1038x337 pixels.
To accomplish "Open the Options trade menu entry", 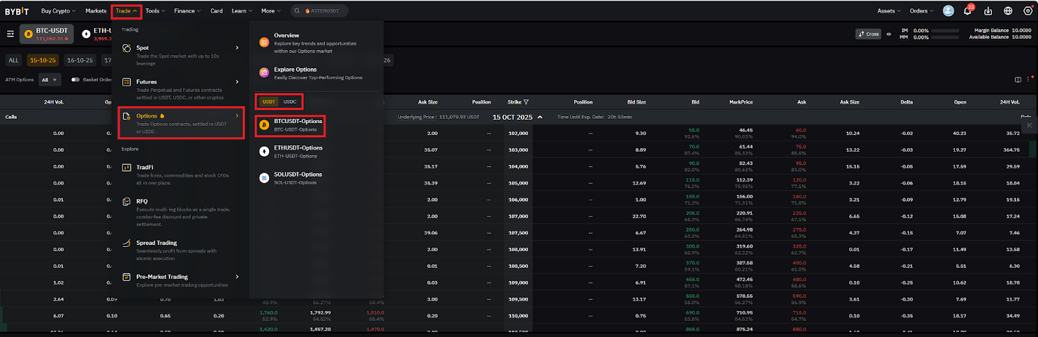I will (181, 123).
